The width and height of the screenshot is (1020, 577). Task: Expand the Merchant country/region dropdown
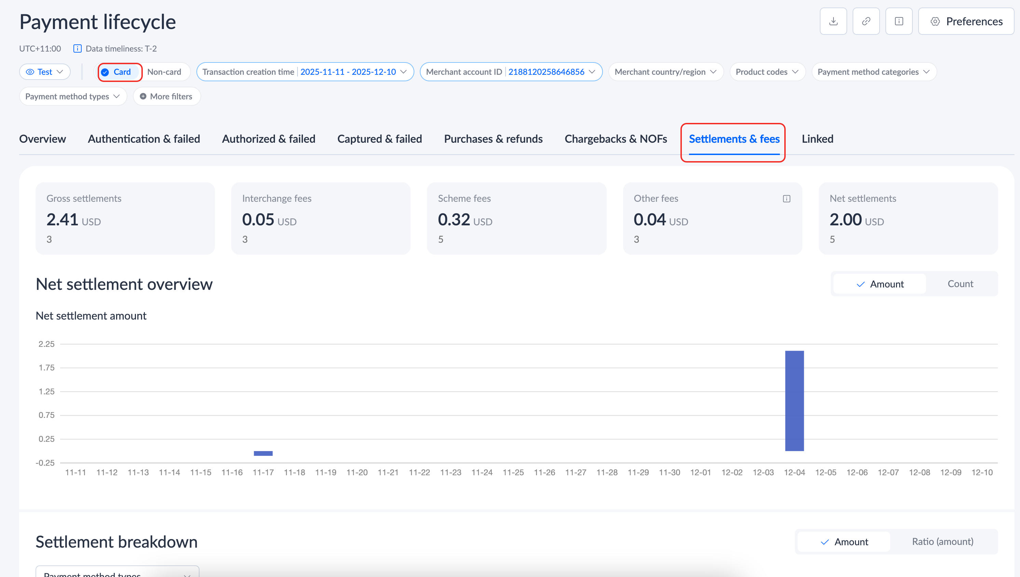click(666, 72)
